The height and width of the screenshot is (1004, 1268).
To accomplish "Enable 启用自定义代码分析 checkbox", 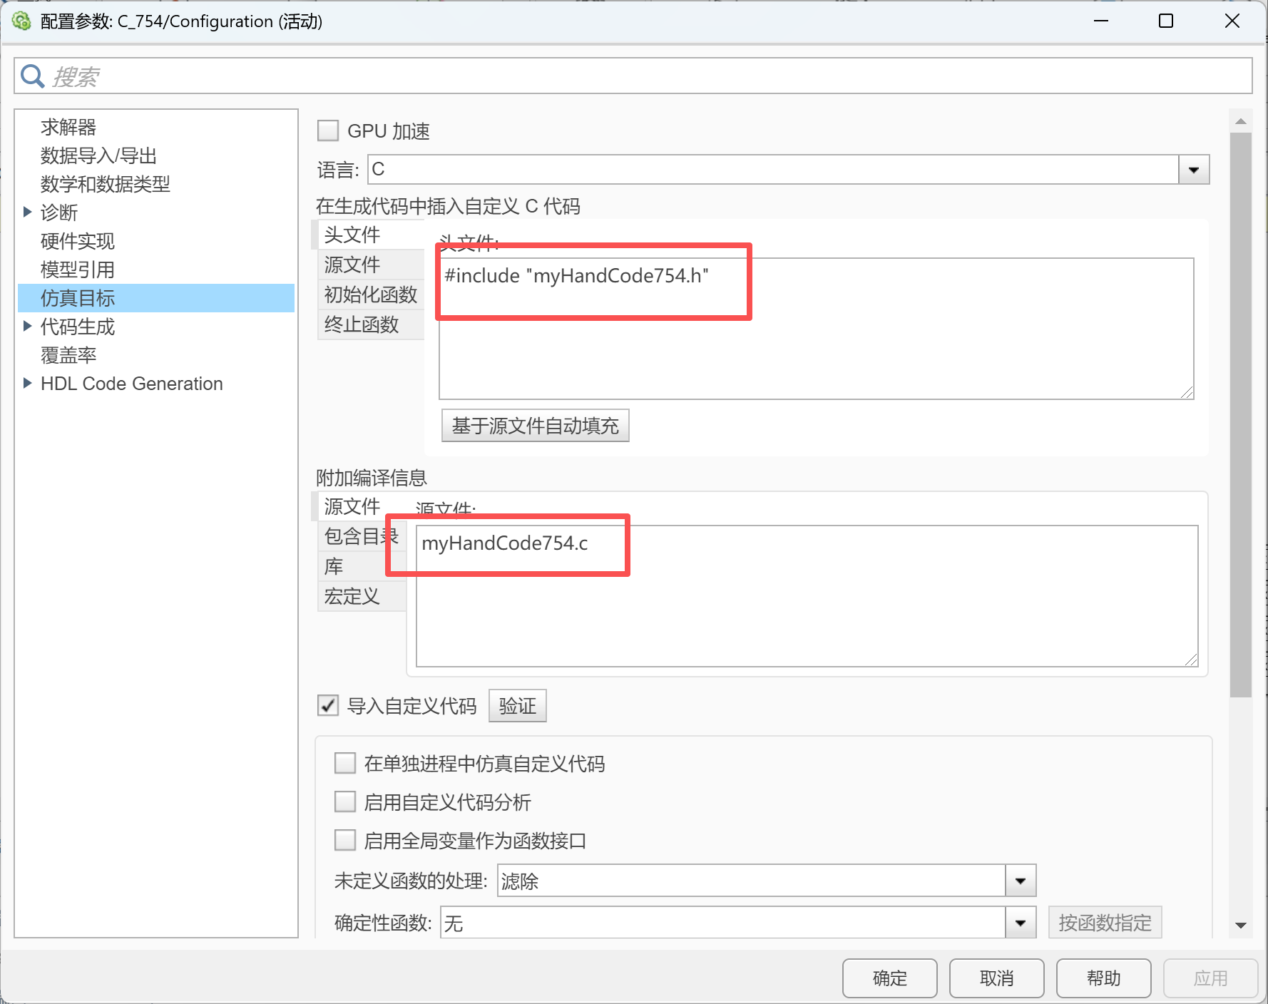I will [x=345, y=801].
